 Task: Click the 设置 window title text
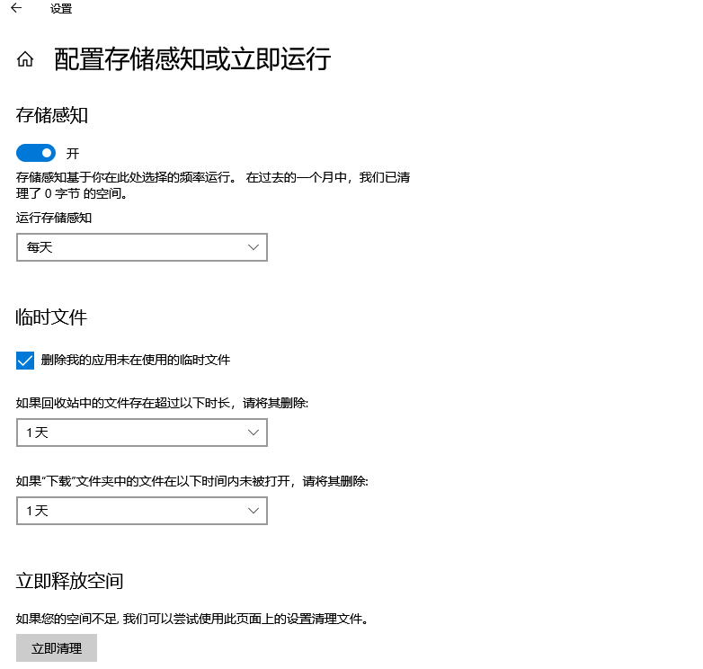61,9
